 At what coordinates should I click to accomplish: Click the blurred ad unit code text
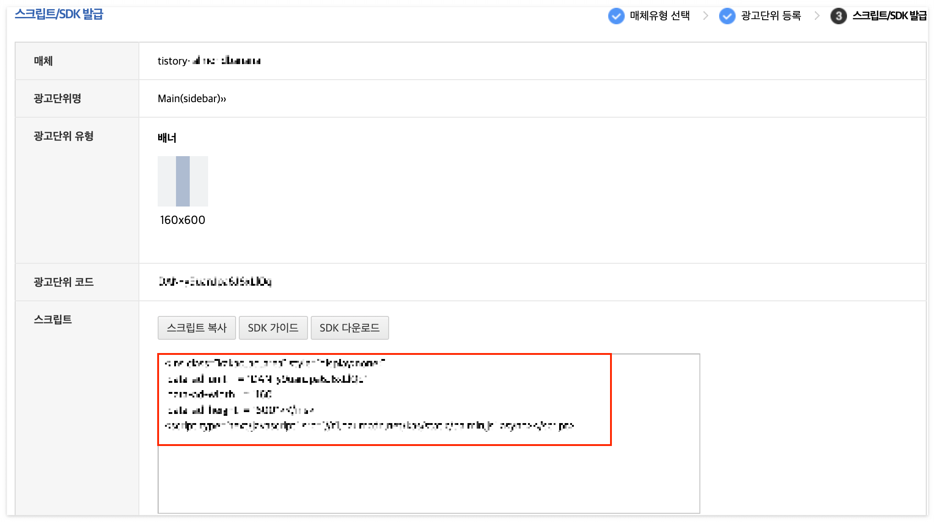[215, 282]
